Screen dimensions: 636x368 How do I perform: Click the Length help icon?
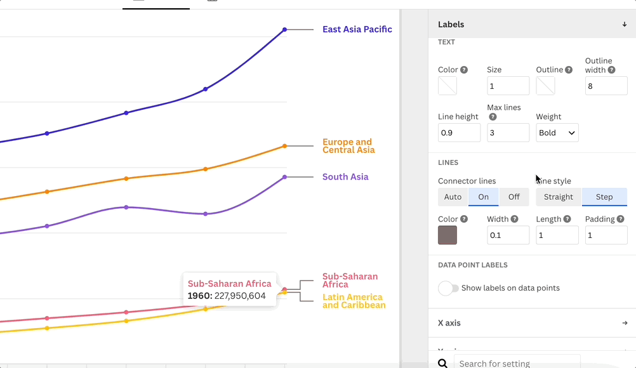(567, 219)
